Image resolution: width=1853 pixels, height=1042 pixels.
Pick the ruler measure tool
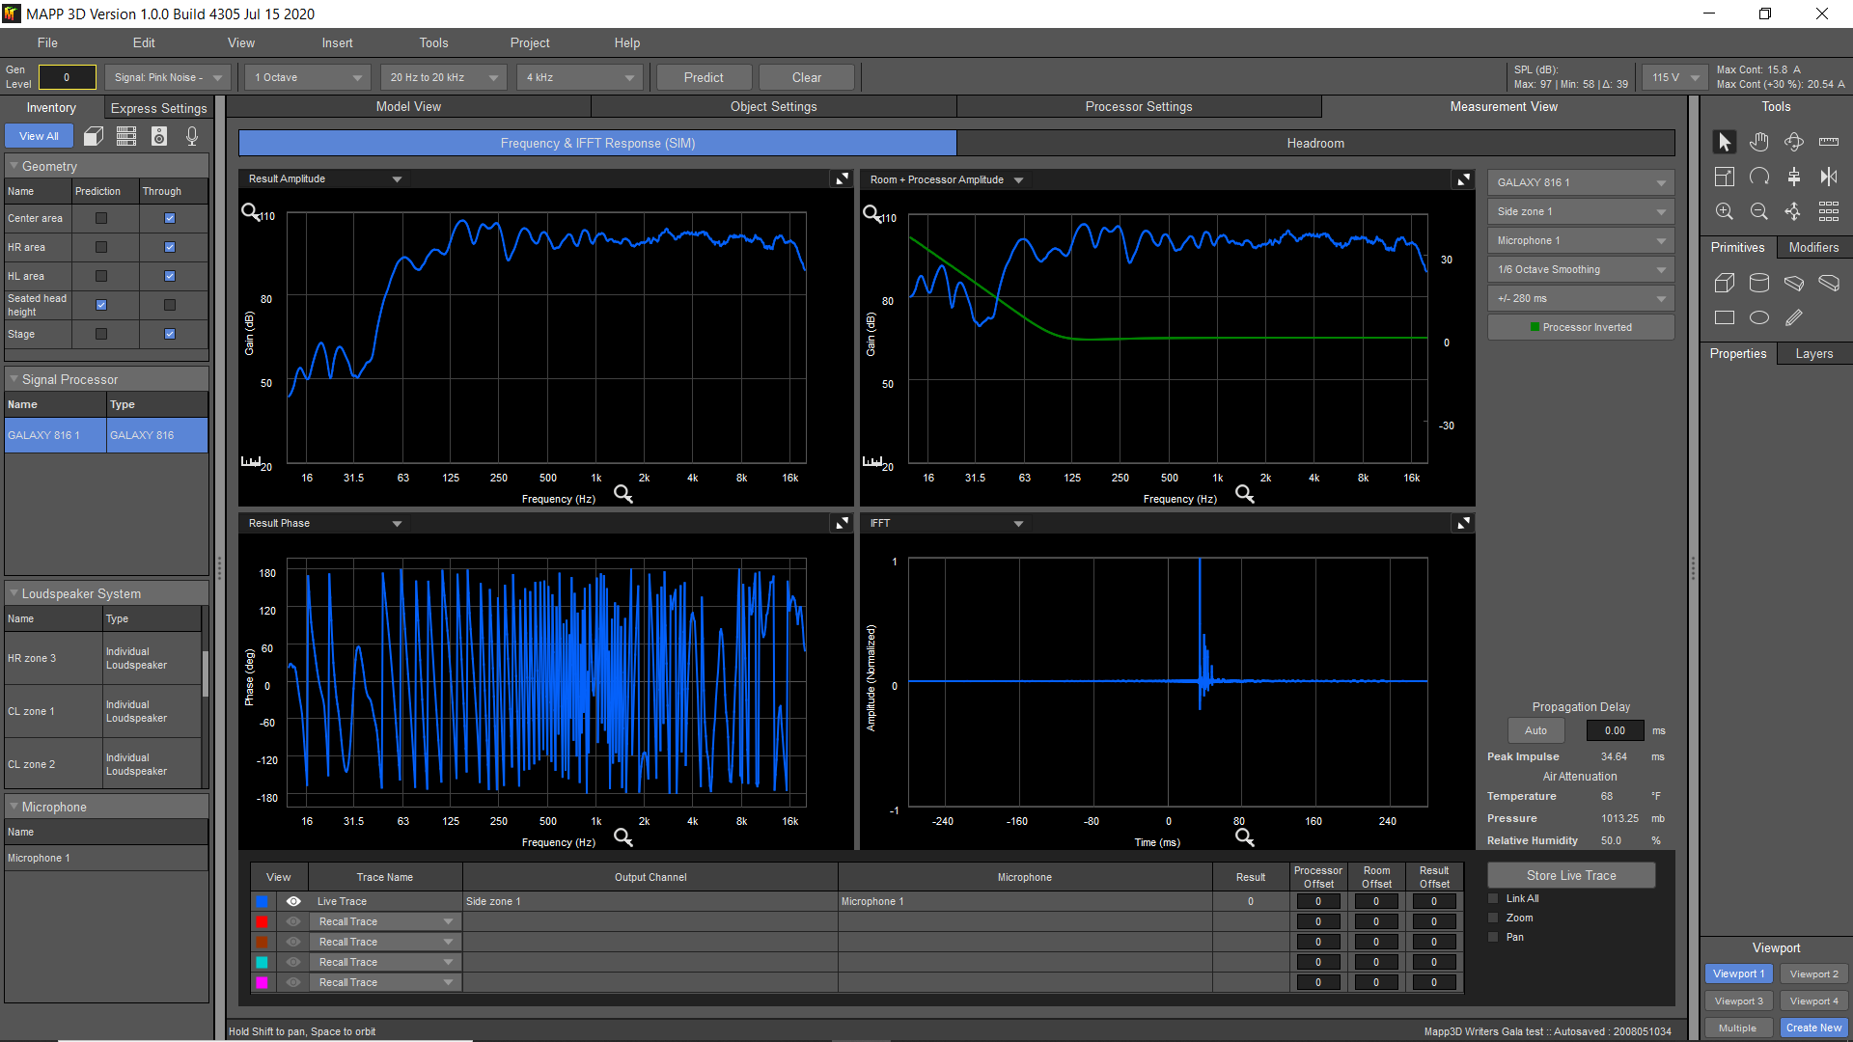1829,142
